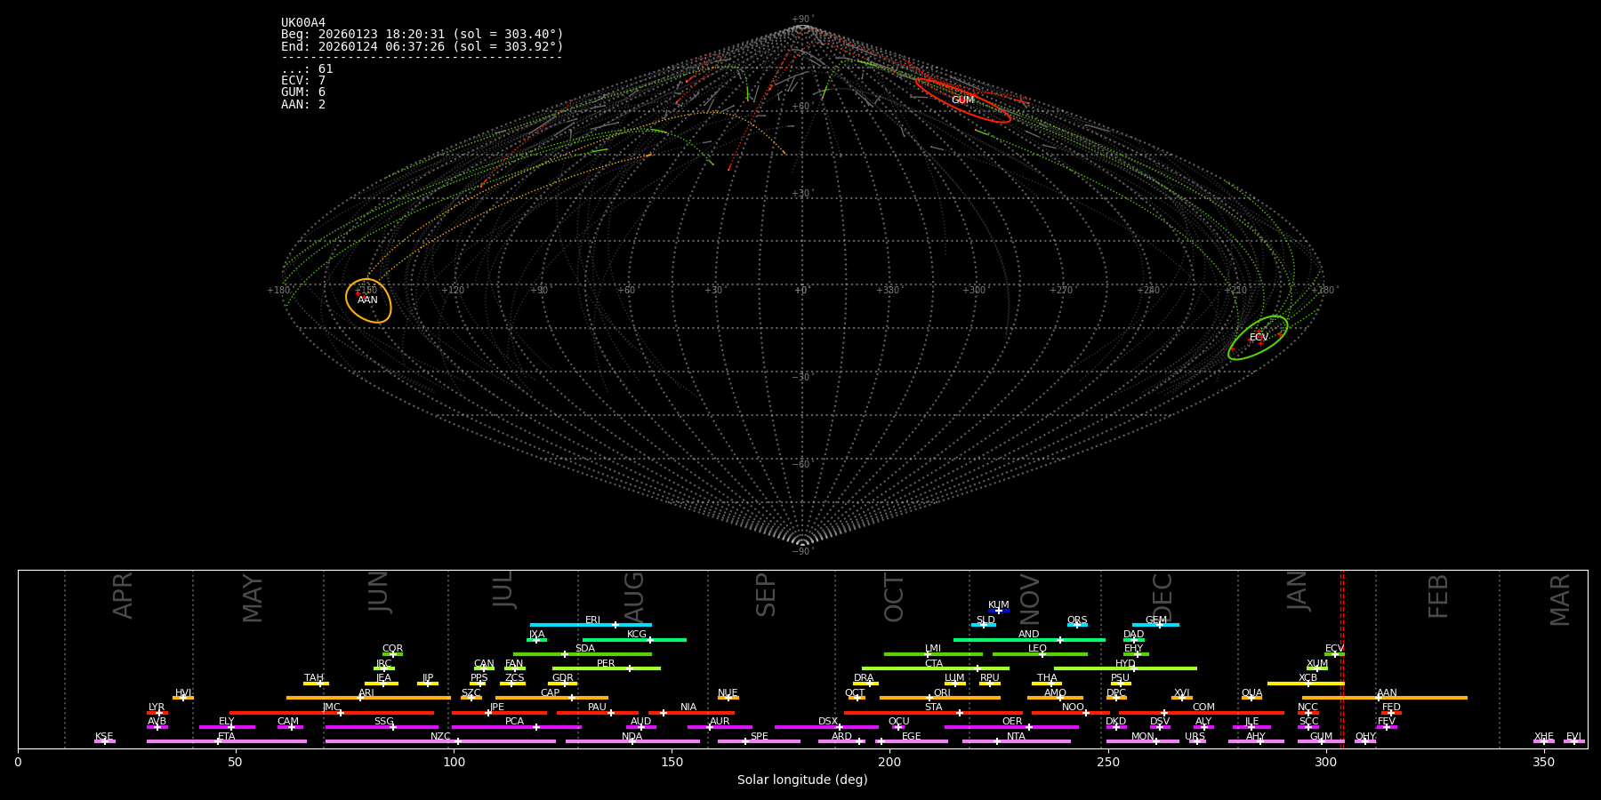
Task: Click the 'AAN: 2' count in the header
Action: [x=303, y=105]
